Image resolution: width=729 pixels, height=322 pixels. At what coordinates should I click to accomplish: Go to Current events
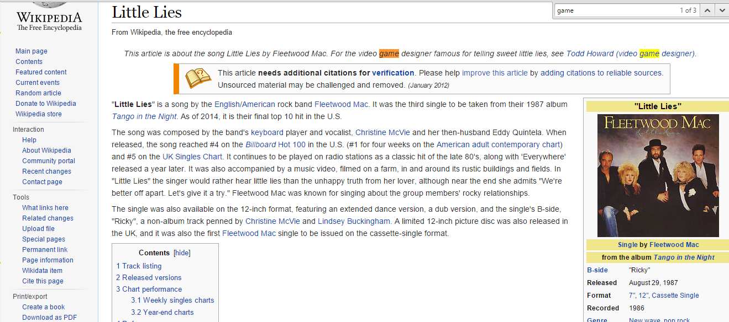pyautogui.click(x=38, y=83)
